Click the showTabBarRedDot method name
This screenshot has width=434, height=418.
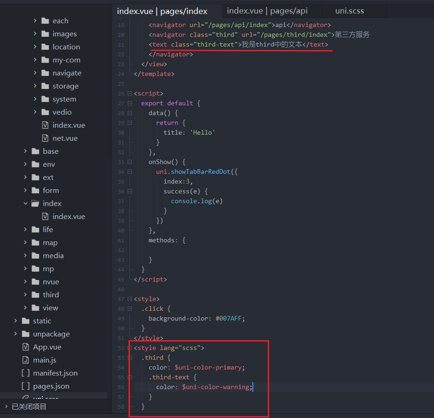pos(200,172)
